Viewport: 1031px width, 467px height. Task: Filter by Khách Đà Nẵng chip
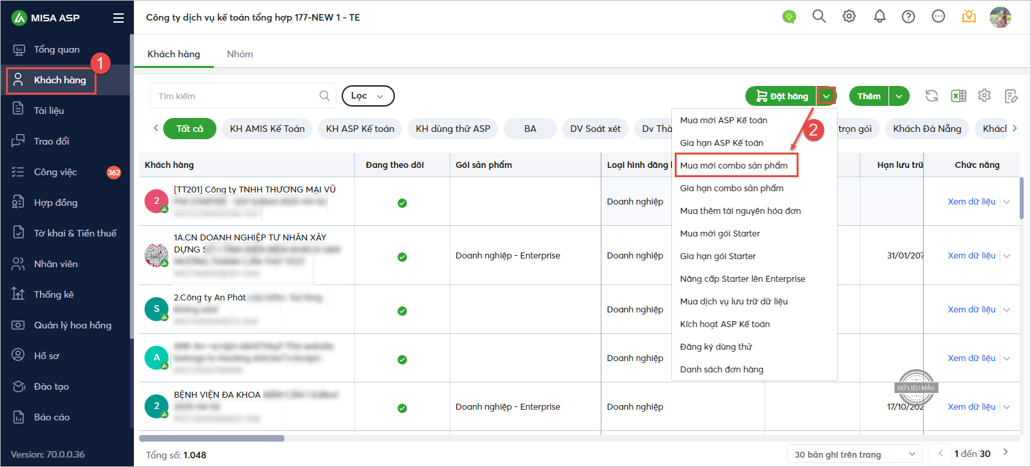click(927, 129)
